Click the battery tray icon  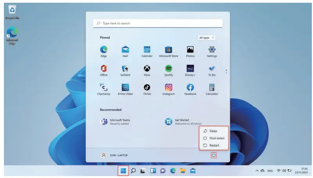[290, 171]
